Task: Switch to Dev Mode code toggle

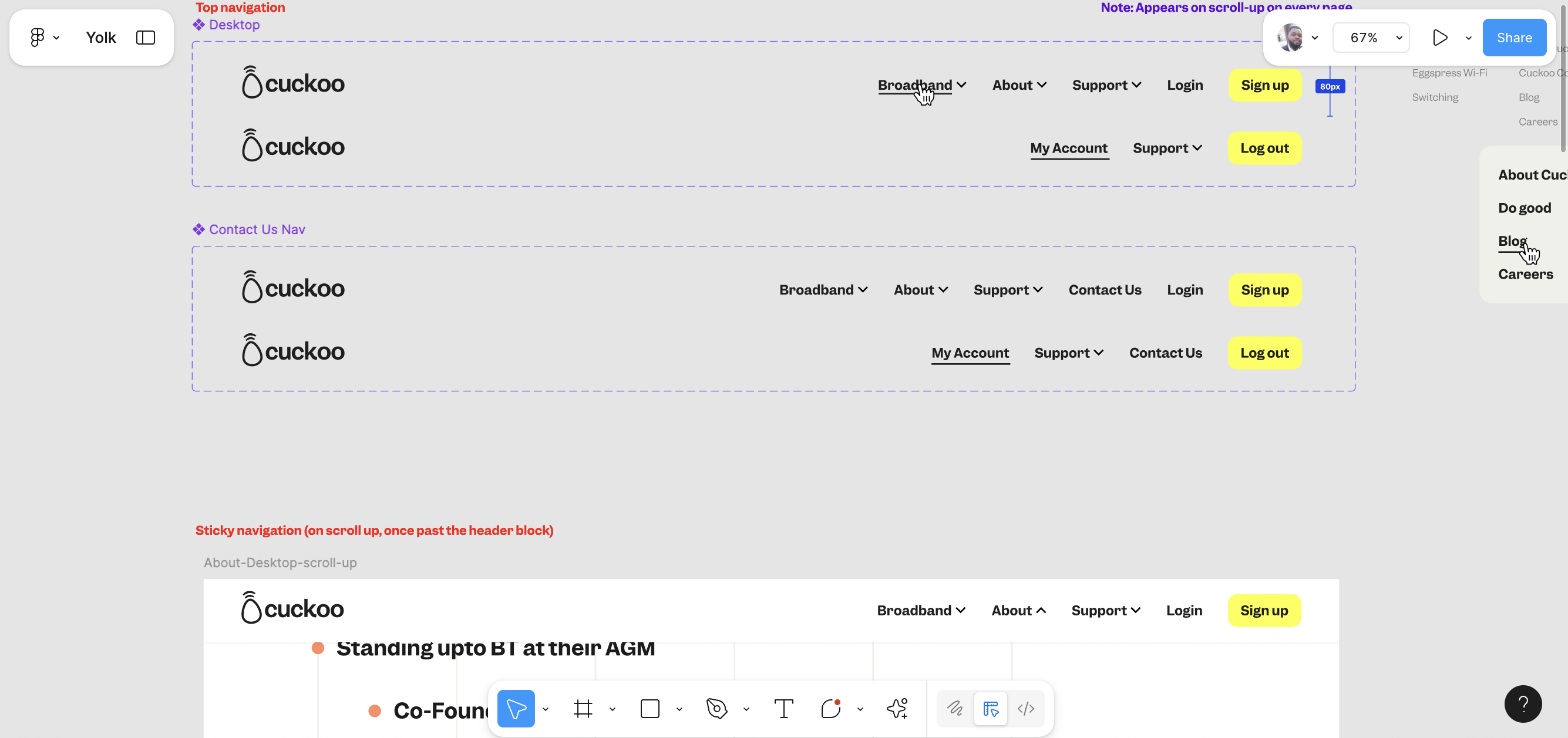Action: tap(1025, 708)
